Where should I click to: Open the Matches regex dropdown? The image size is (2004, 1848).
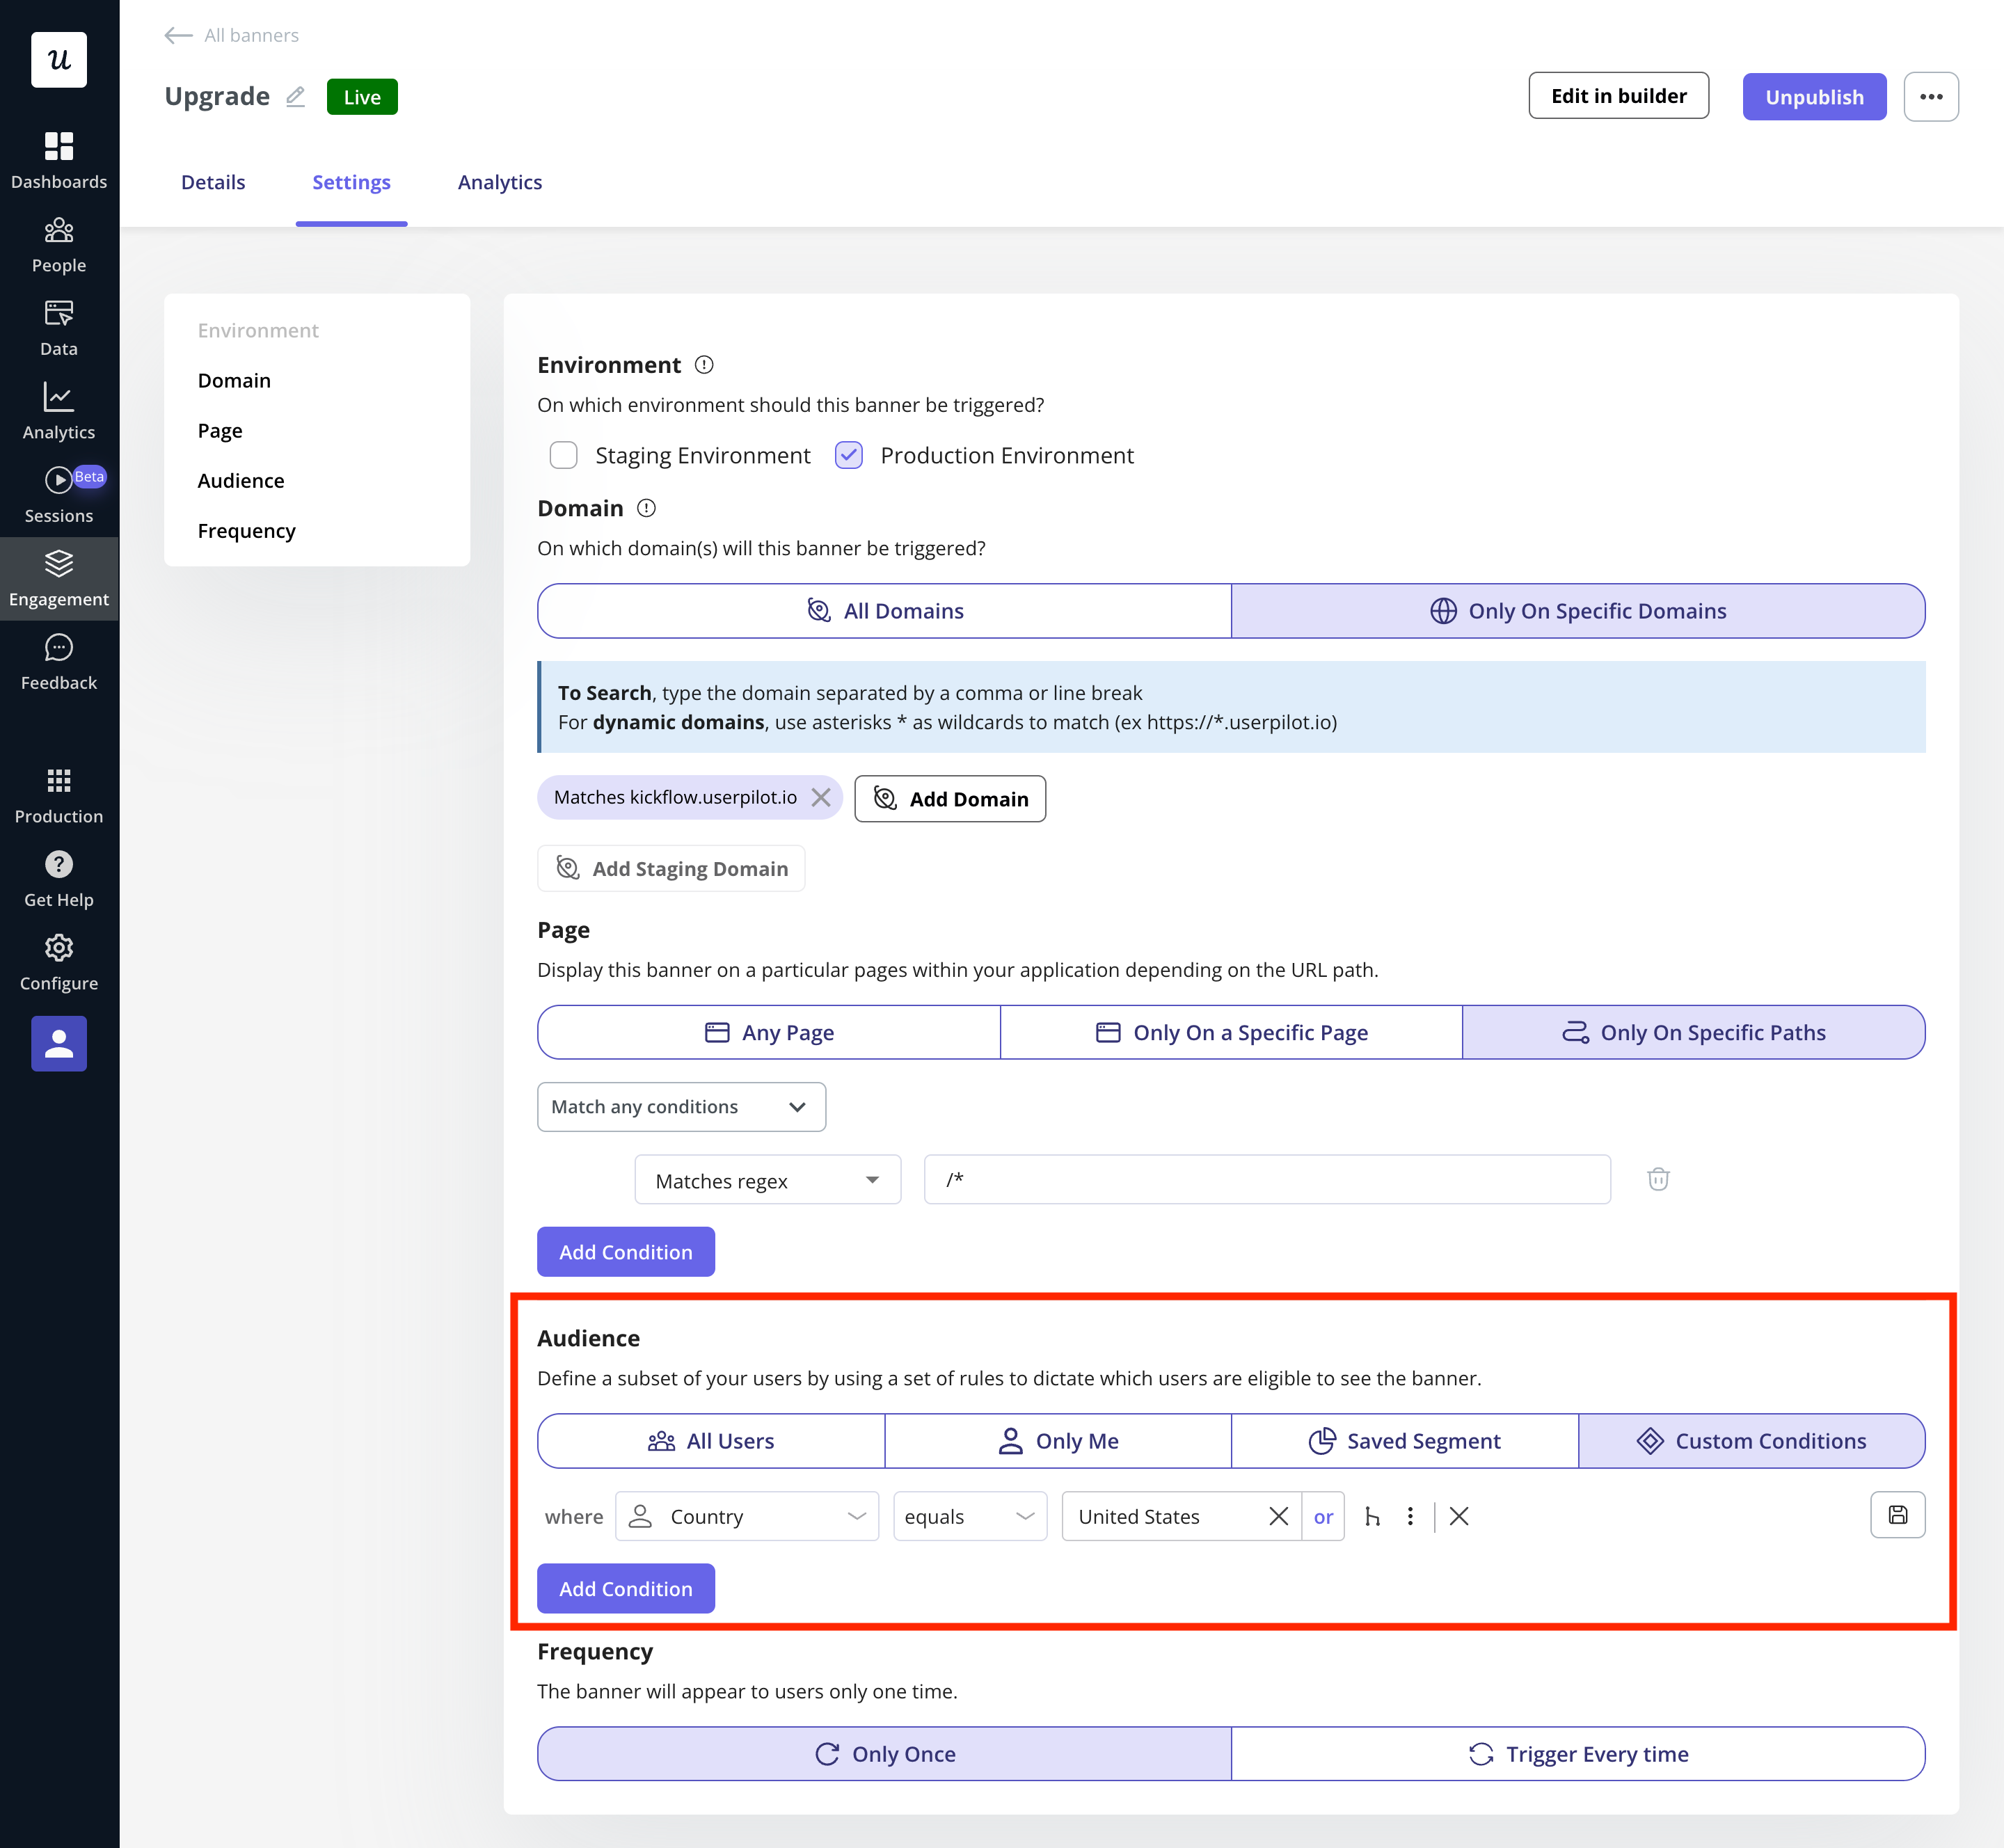point(767,1181)
